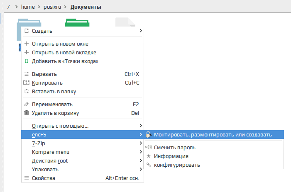This screenshot has height=192, width=291.
Task: Click the key icon beside Сменить пароль
Action: (x=149, y=147)
